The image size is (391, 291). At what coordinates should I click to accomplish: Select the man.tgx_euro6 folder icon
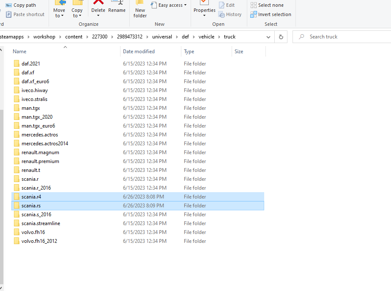coord(16,126)
